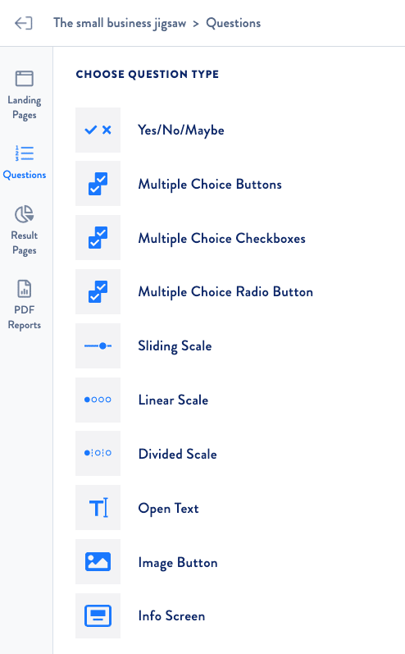Viewport: 405px width, 654px height.
Task: Switch to the Questions sidebar tab
Action: coord(25,162)
